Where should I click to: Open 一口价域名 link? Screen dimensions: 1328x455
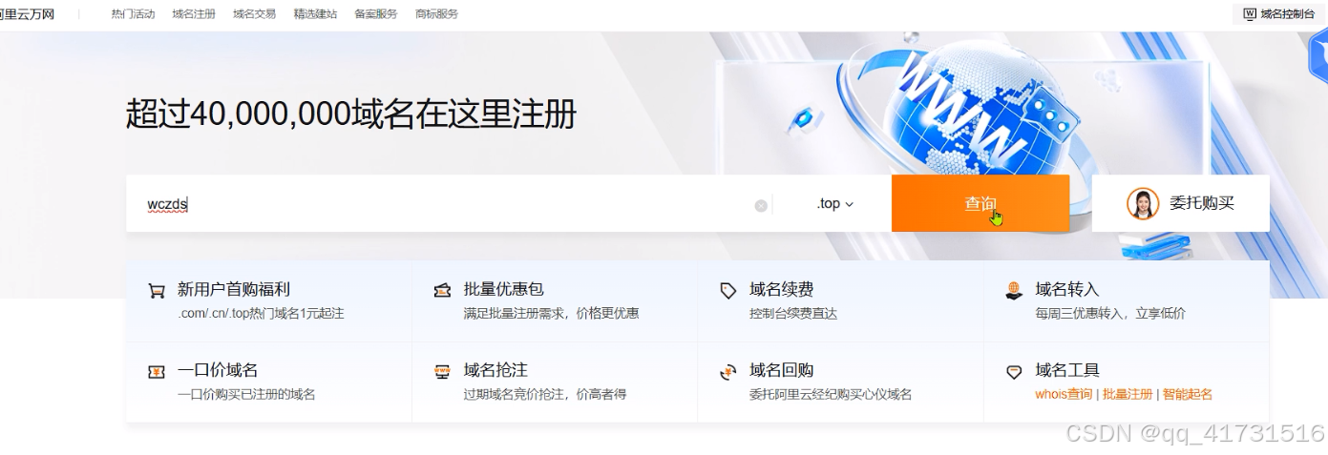tap(218, 370)
